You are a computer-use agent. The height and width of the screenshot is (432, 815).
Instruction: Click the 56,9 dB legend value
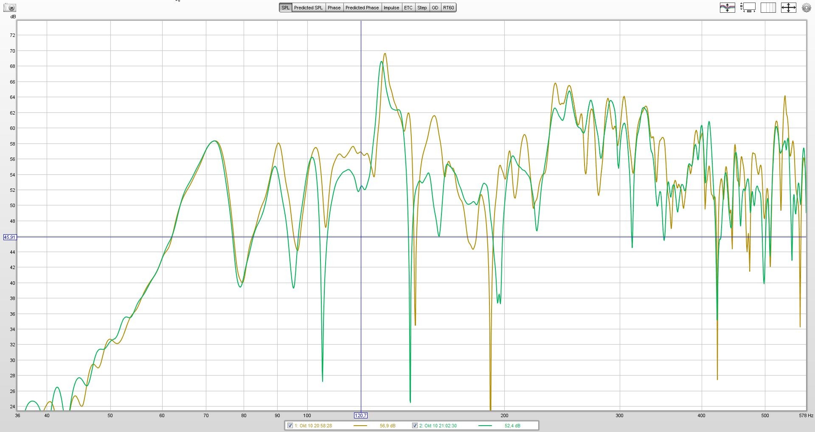click(x=388, y=426)
